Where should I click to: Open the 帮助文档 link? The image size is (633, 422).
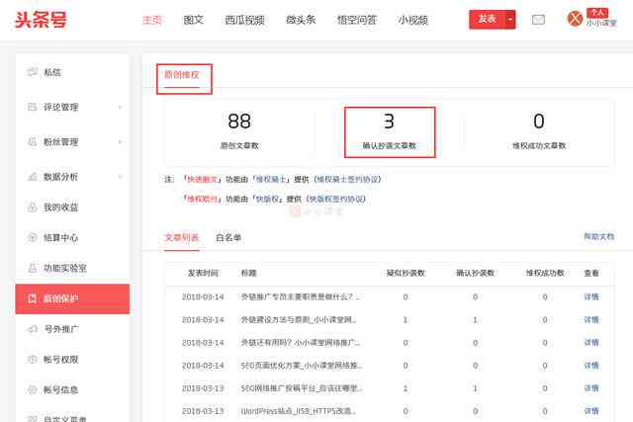coord(598,236)
